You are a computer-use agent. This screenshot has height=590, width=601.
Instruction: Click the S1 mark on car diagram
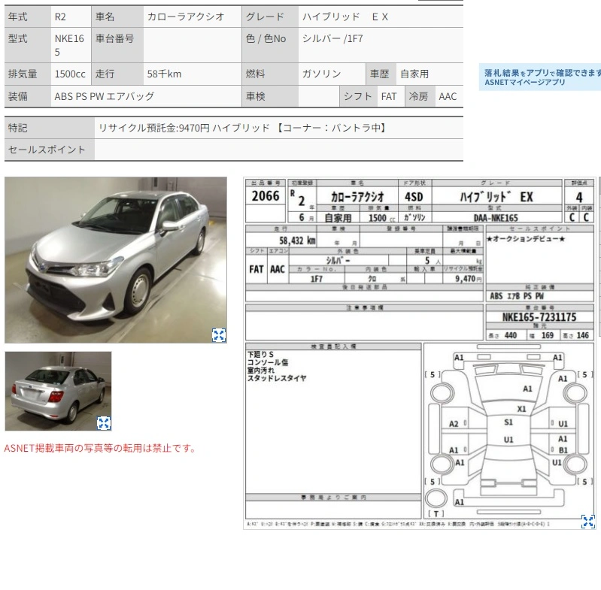pyautogui.click(x=508, y=422)
